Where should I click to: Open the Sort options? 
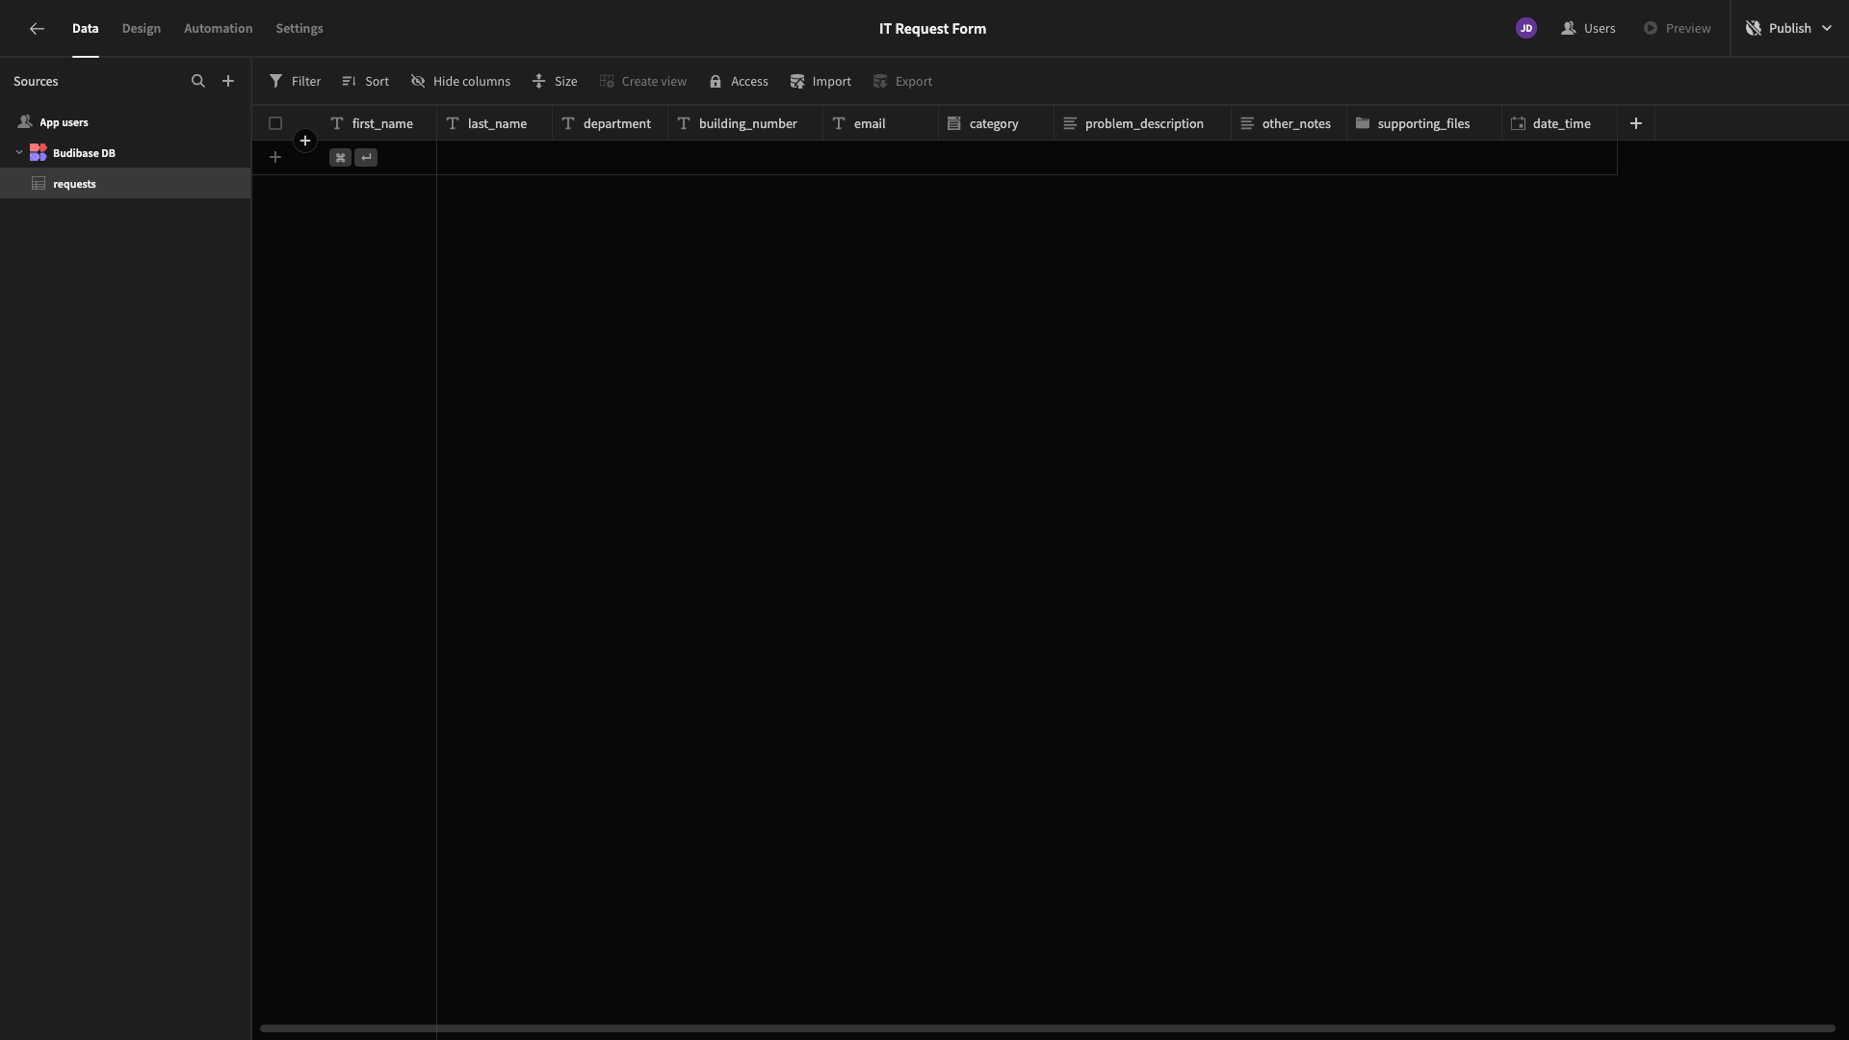(x=365, y=81)
